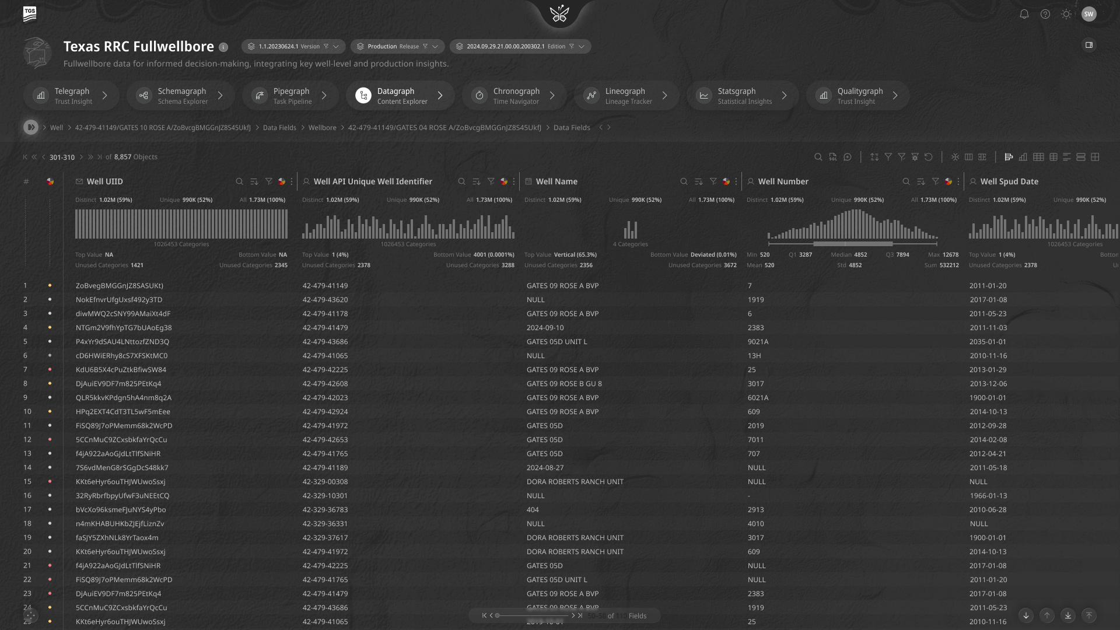Open the Qualitygraph Trust Insight tab
Screen dimensions: 1120x630
[857, 96]
